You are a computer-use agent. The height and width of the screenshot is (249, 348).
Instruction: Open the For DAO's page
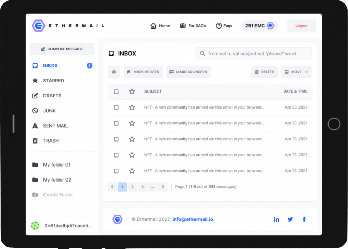coord(193,26)
